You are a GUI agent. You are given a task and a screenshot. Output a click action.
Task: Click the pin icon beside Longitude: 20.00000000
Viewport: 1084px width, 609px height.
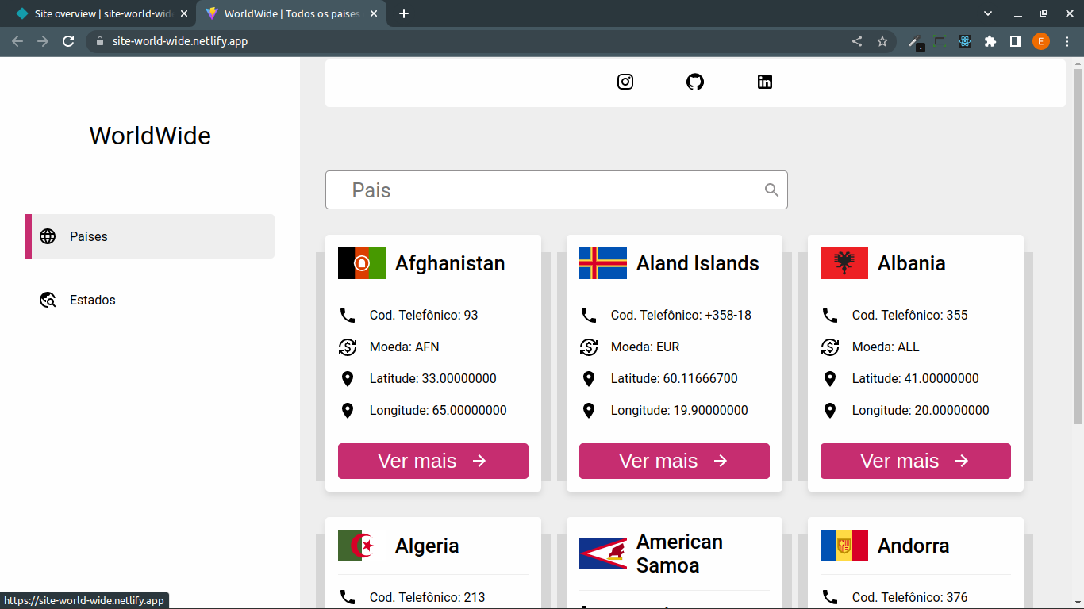click(x=830, y=410)
